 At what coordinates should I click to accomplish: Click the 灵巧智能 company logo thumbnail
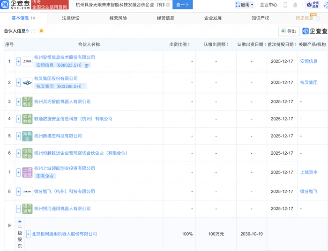click(x=27, y=102)
